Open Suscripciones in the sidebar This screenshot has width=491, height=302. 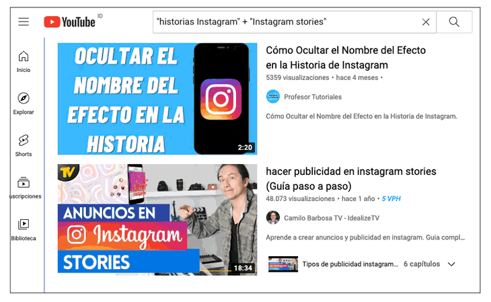[x=24, y=188]
